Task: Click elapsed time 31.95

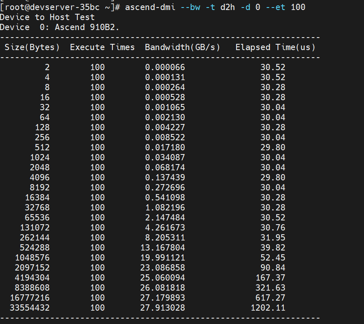Action: click(273, 238)
